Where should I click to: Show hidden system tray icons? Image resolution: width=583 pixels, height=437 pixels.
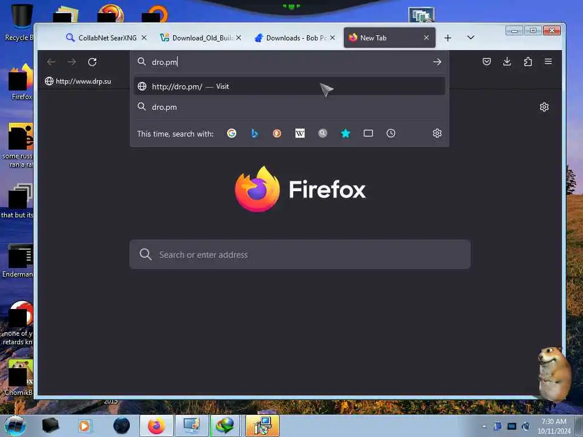484,426
